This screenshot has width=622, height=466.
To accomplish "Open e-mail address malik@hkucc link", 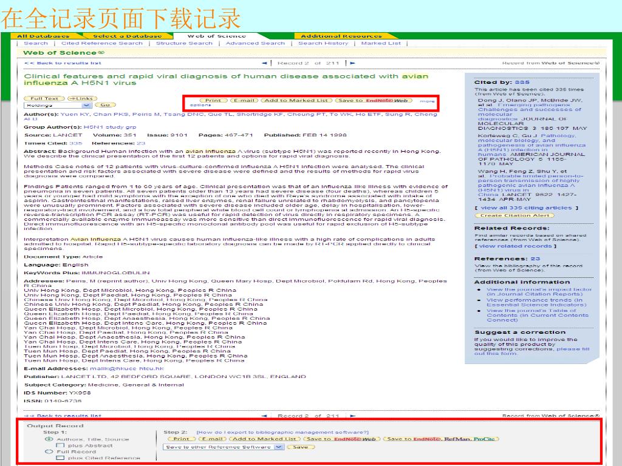I will [x=126, y=368].
